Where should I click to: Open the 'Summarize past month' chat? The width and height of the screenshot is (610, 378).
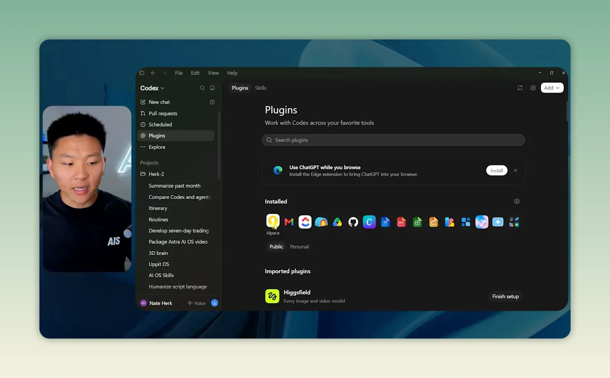(x=175, y=186)
